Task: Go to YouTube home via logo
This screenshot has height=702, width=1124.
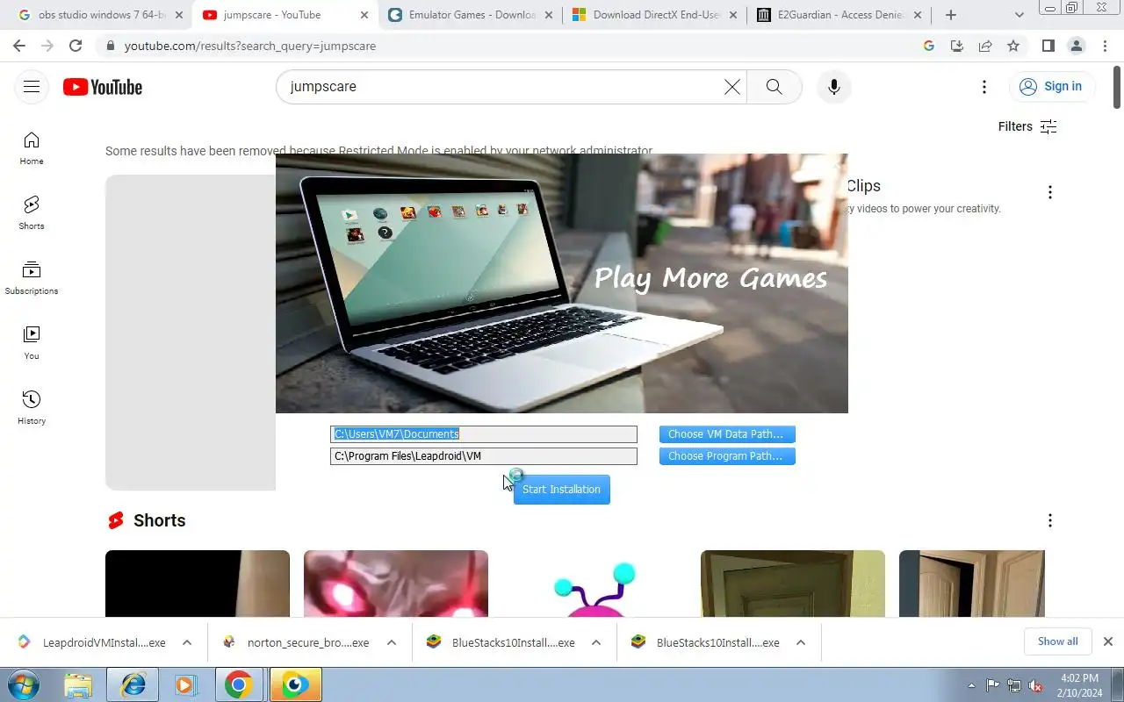Action: pyautogui.click(x=103, y=87)
